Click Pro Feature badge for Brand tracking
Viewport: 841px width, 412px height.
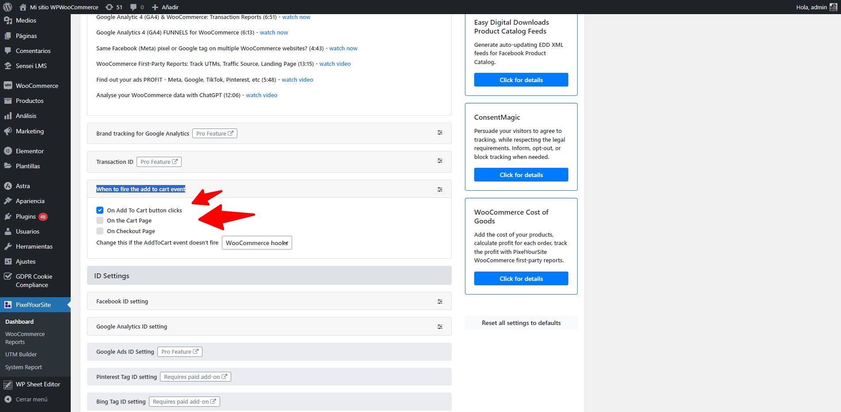coord(215,133)
